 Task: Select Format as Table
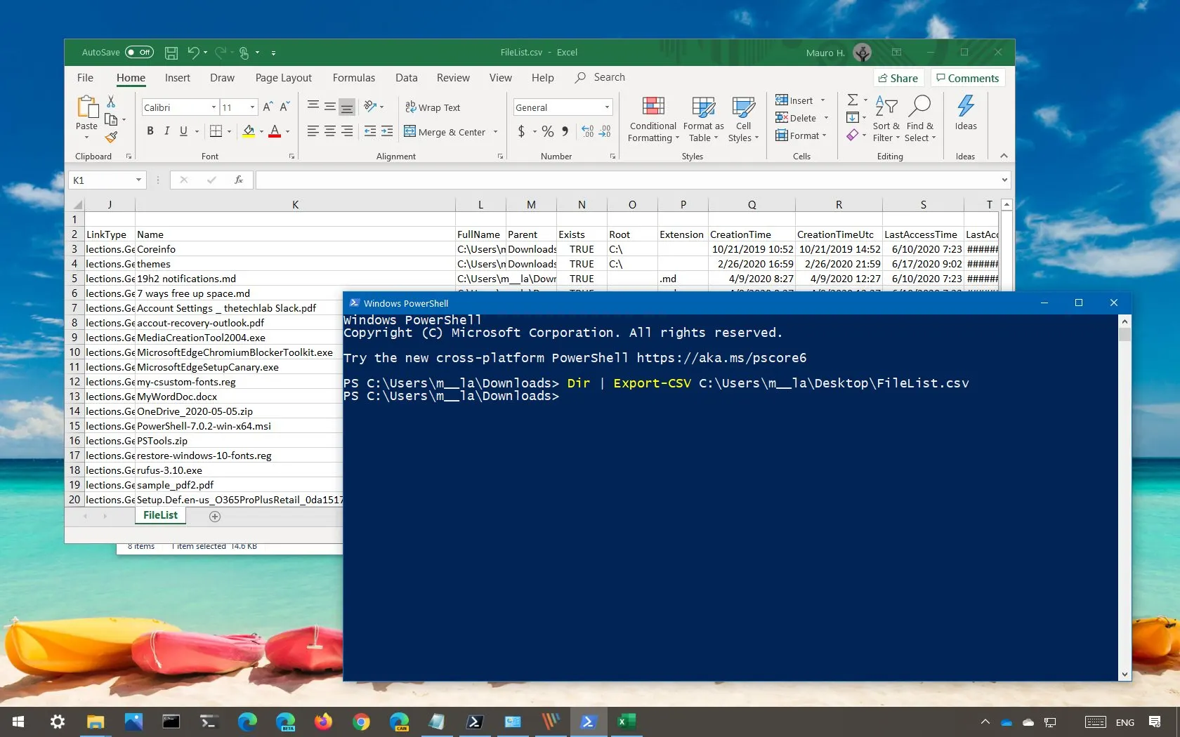[702, 119]
